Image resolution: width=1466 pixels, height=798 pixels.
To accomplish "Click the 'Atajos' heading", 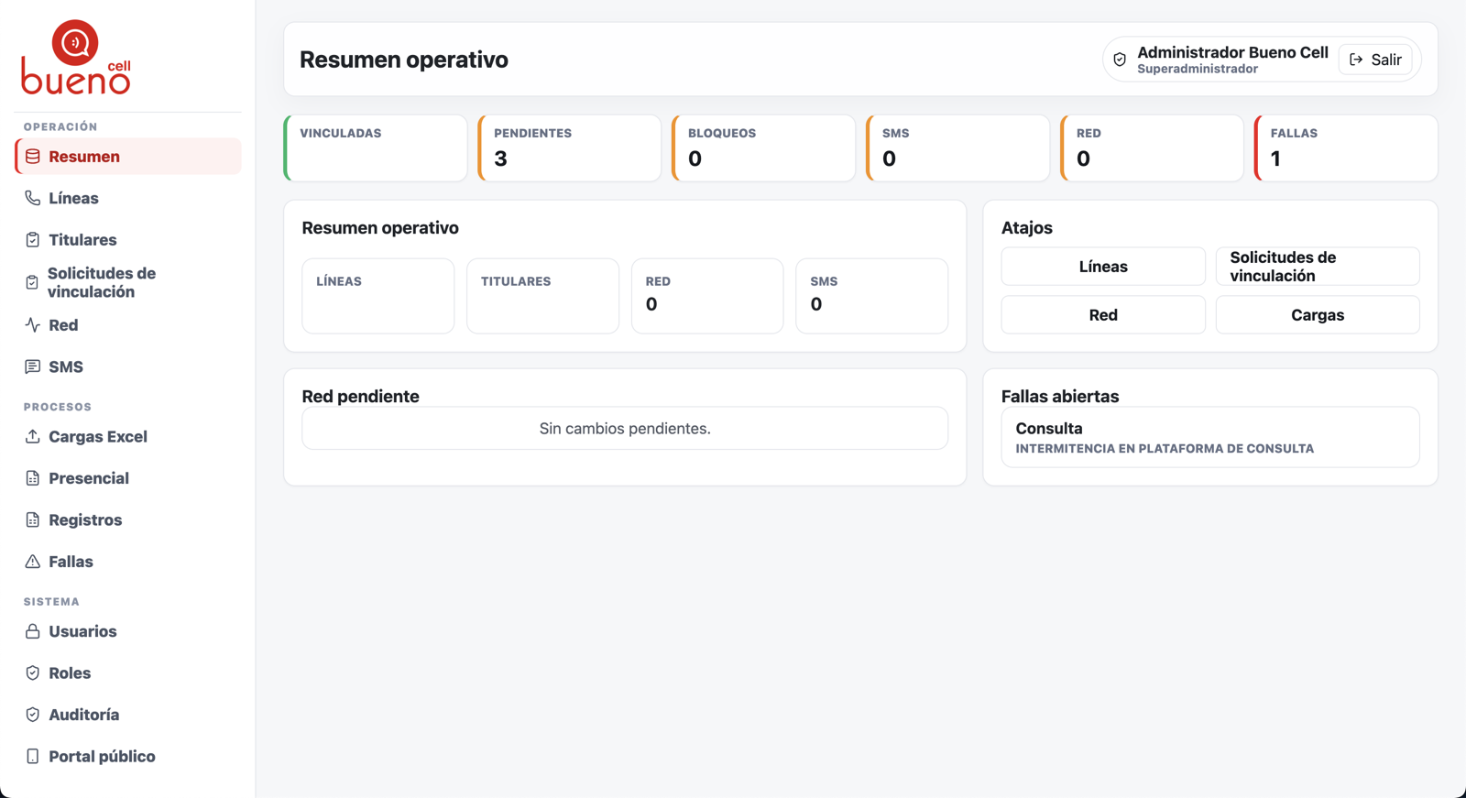I will (1027, 228).
